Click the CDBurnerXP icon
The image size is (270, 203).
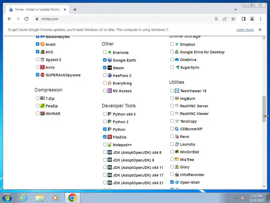click(177, 129)
